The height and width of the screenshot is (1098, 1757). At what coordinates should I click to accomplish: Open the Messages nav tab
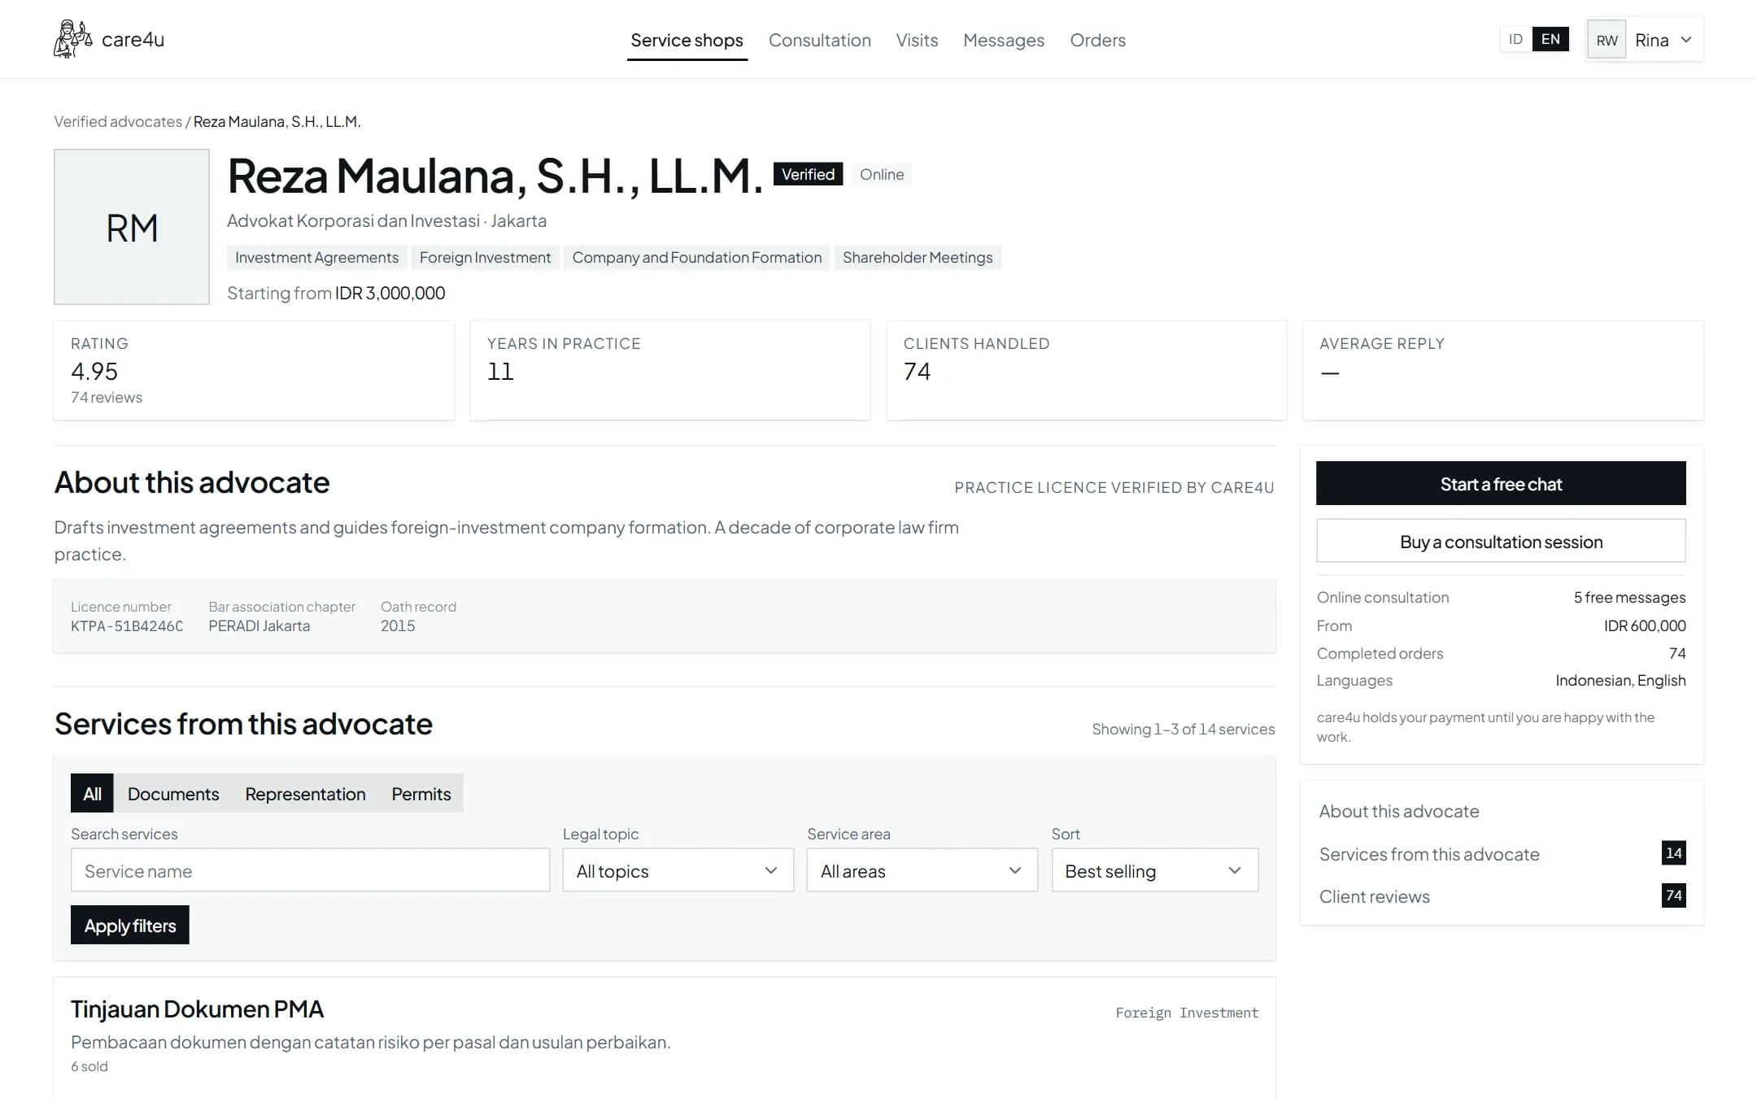click(1004, 40)
